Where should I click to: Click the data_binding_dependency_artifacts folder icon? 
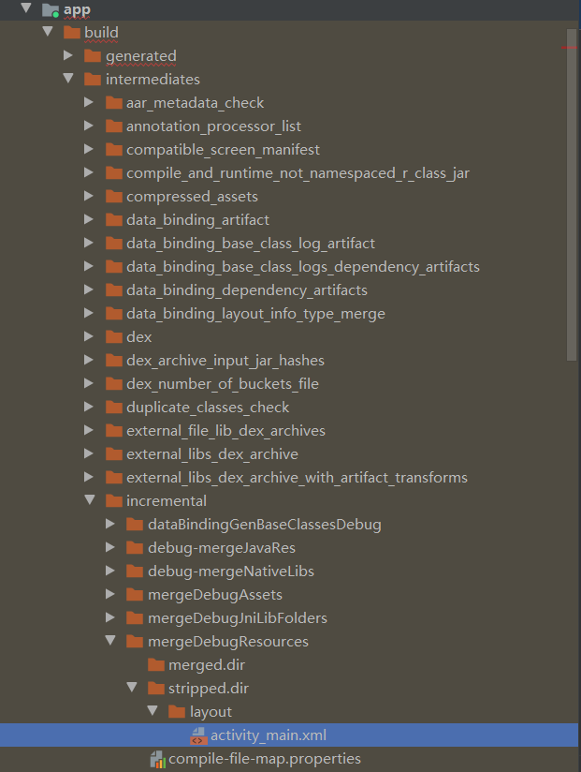click(114, 290)
